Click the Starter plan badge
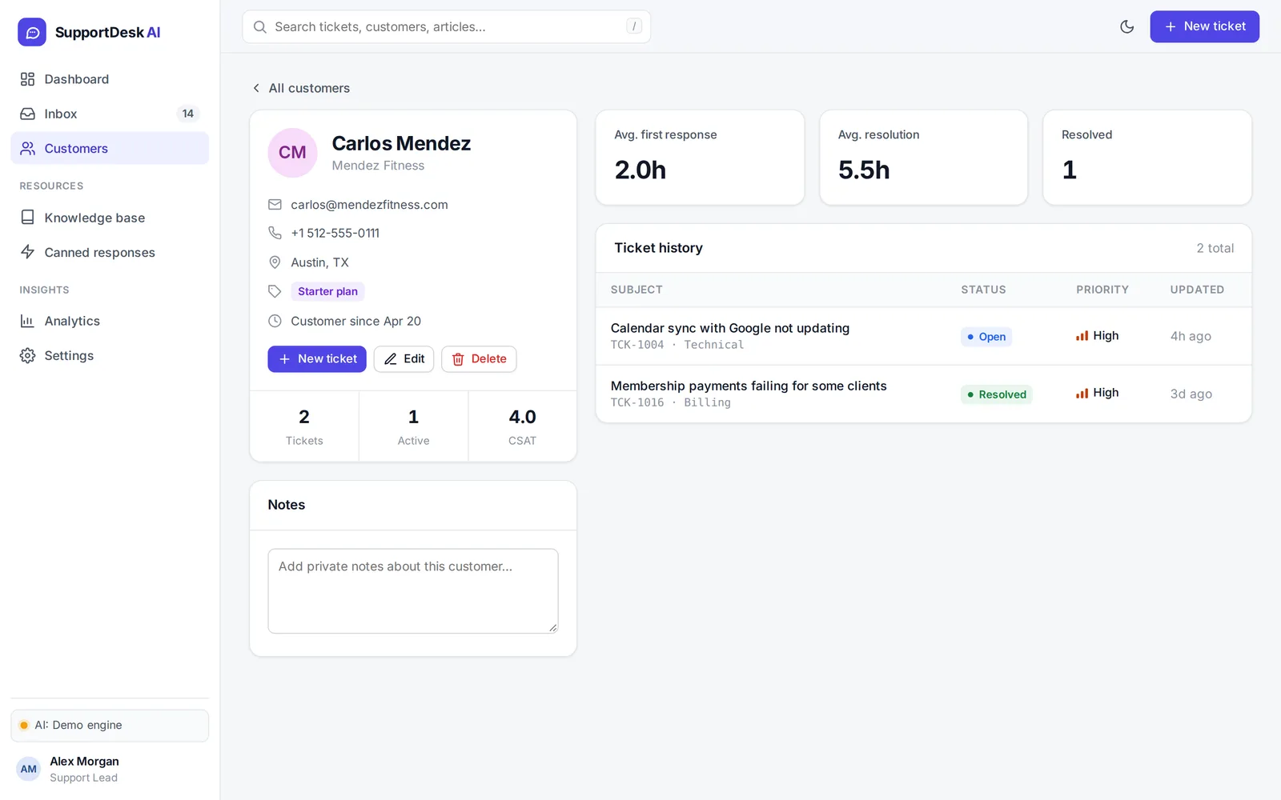The image size is (1281, 800). (x=327, y=291)
